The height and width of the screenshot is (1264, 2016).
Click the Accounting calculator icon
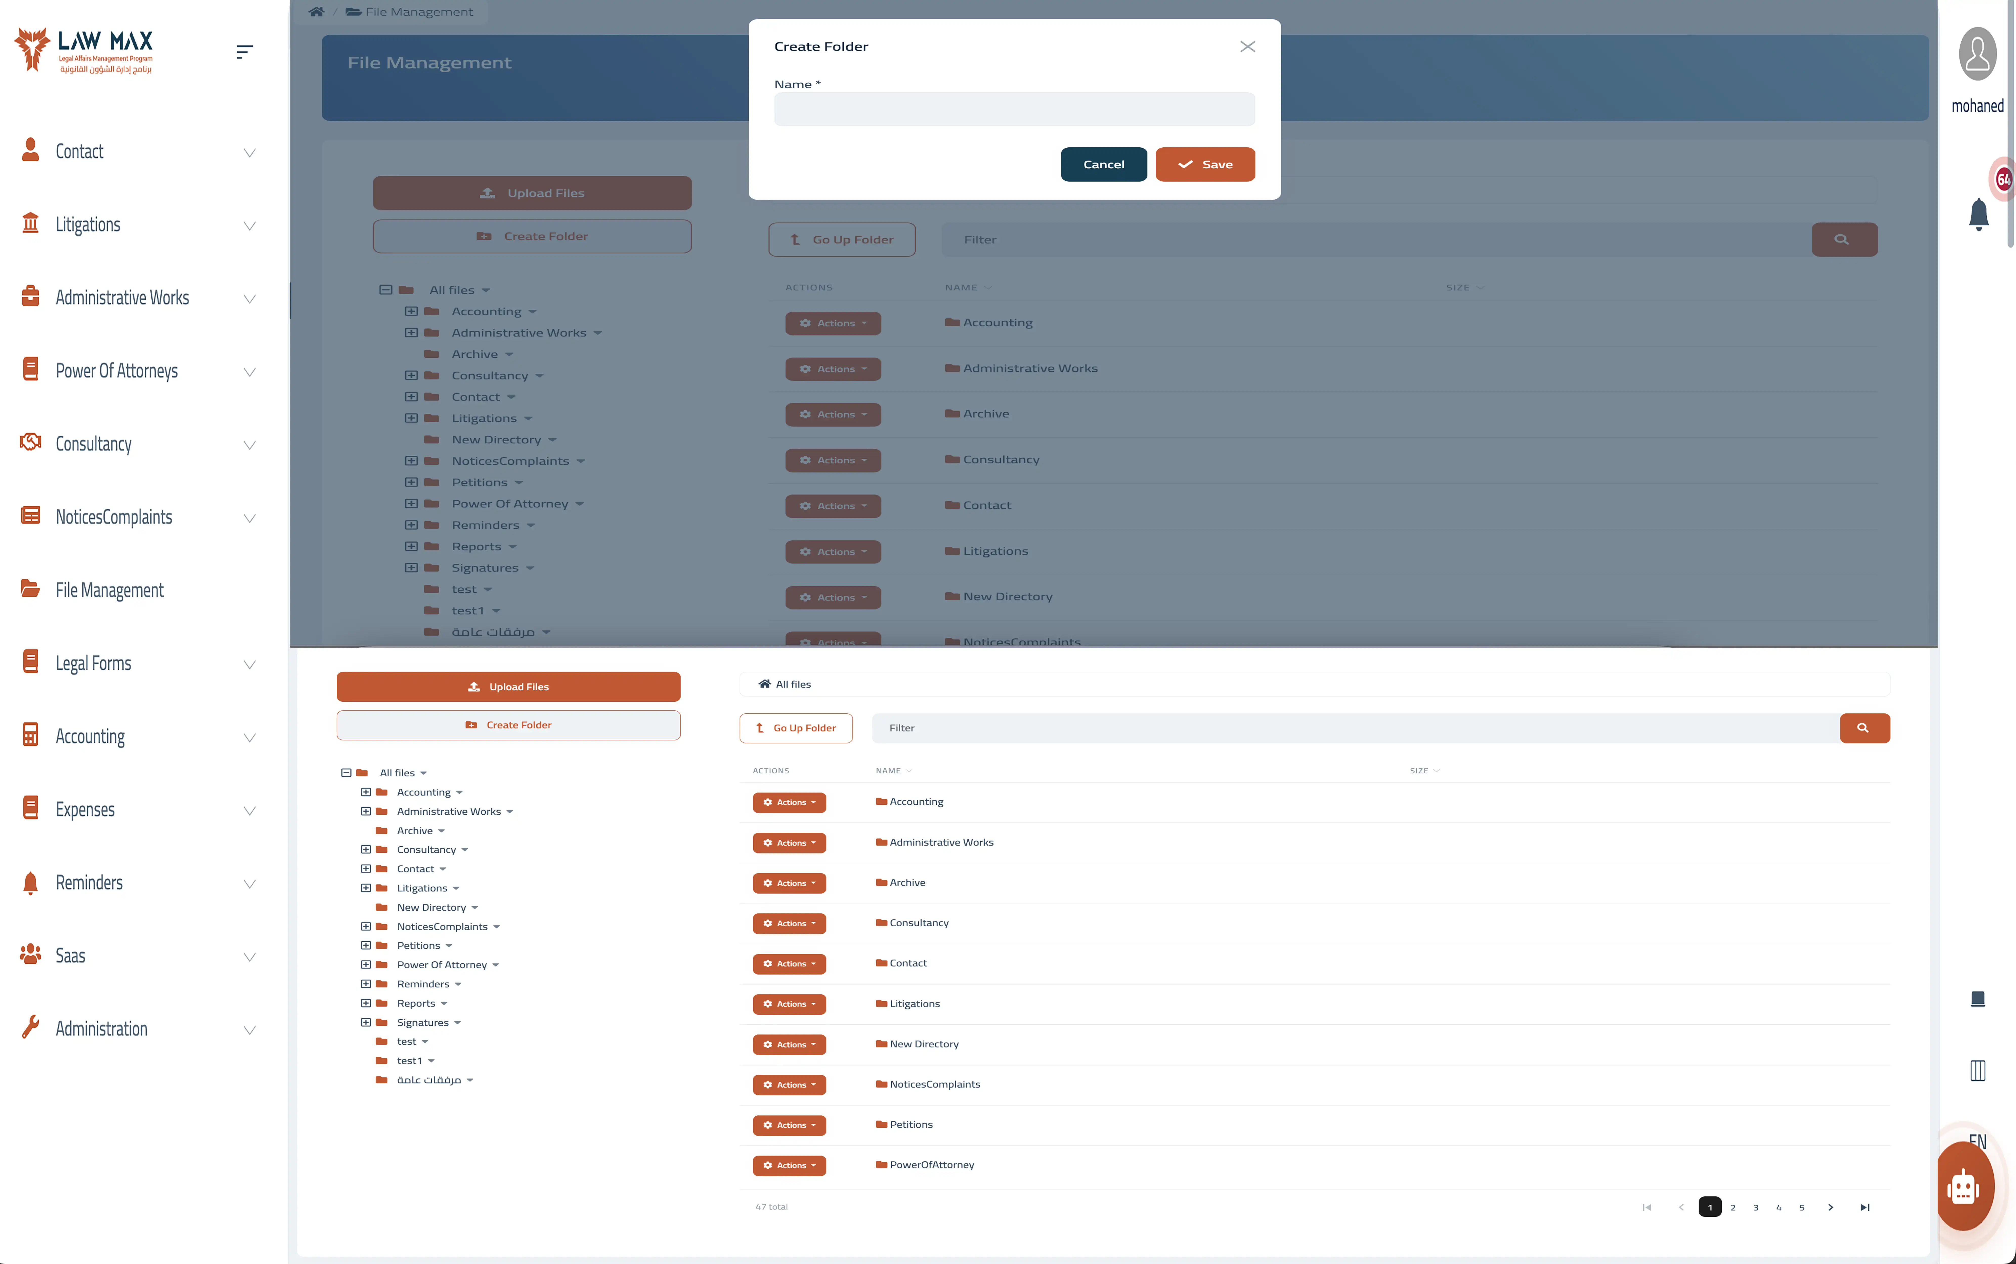click(30, 735)
